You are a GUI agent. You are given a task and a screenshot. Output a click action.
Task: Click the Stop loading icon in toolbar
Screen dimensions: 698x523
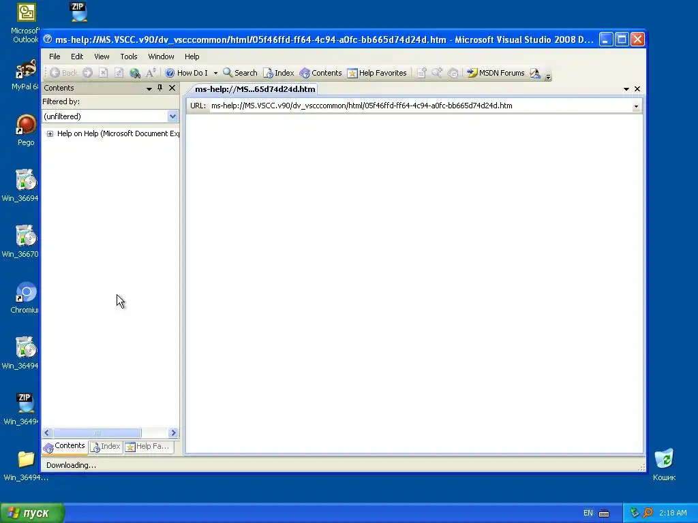coord(104,73)
